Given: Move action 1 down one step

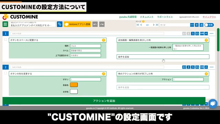Looking at the screenshot, I should tap(193, 33).
